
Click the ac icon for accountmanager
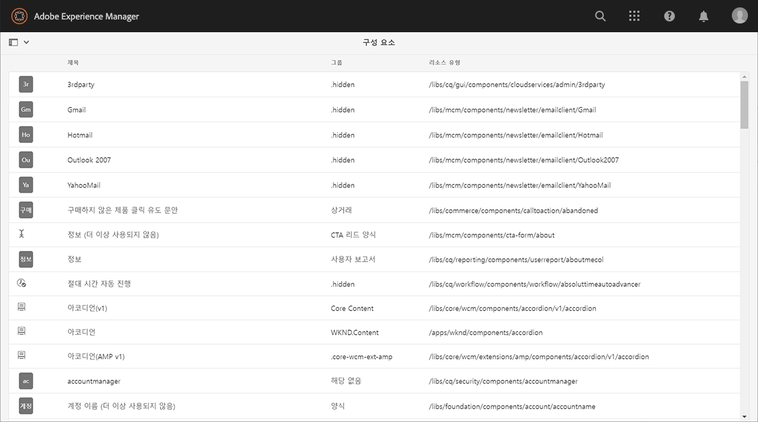click(26, 381)
